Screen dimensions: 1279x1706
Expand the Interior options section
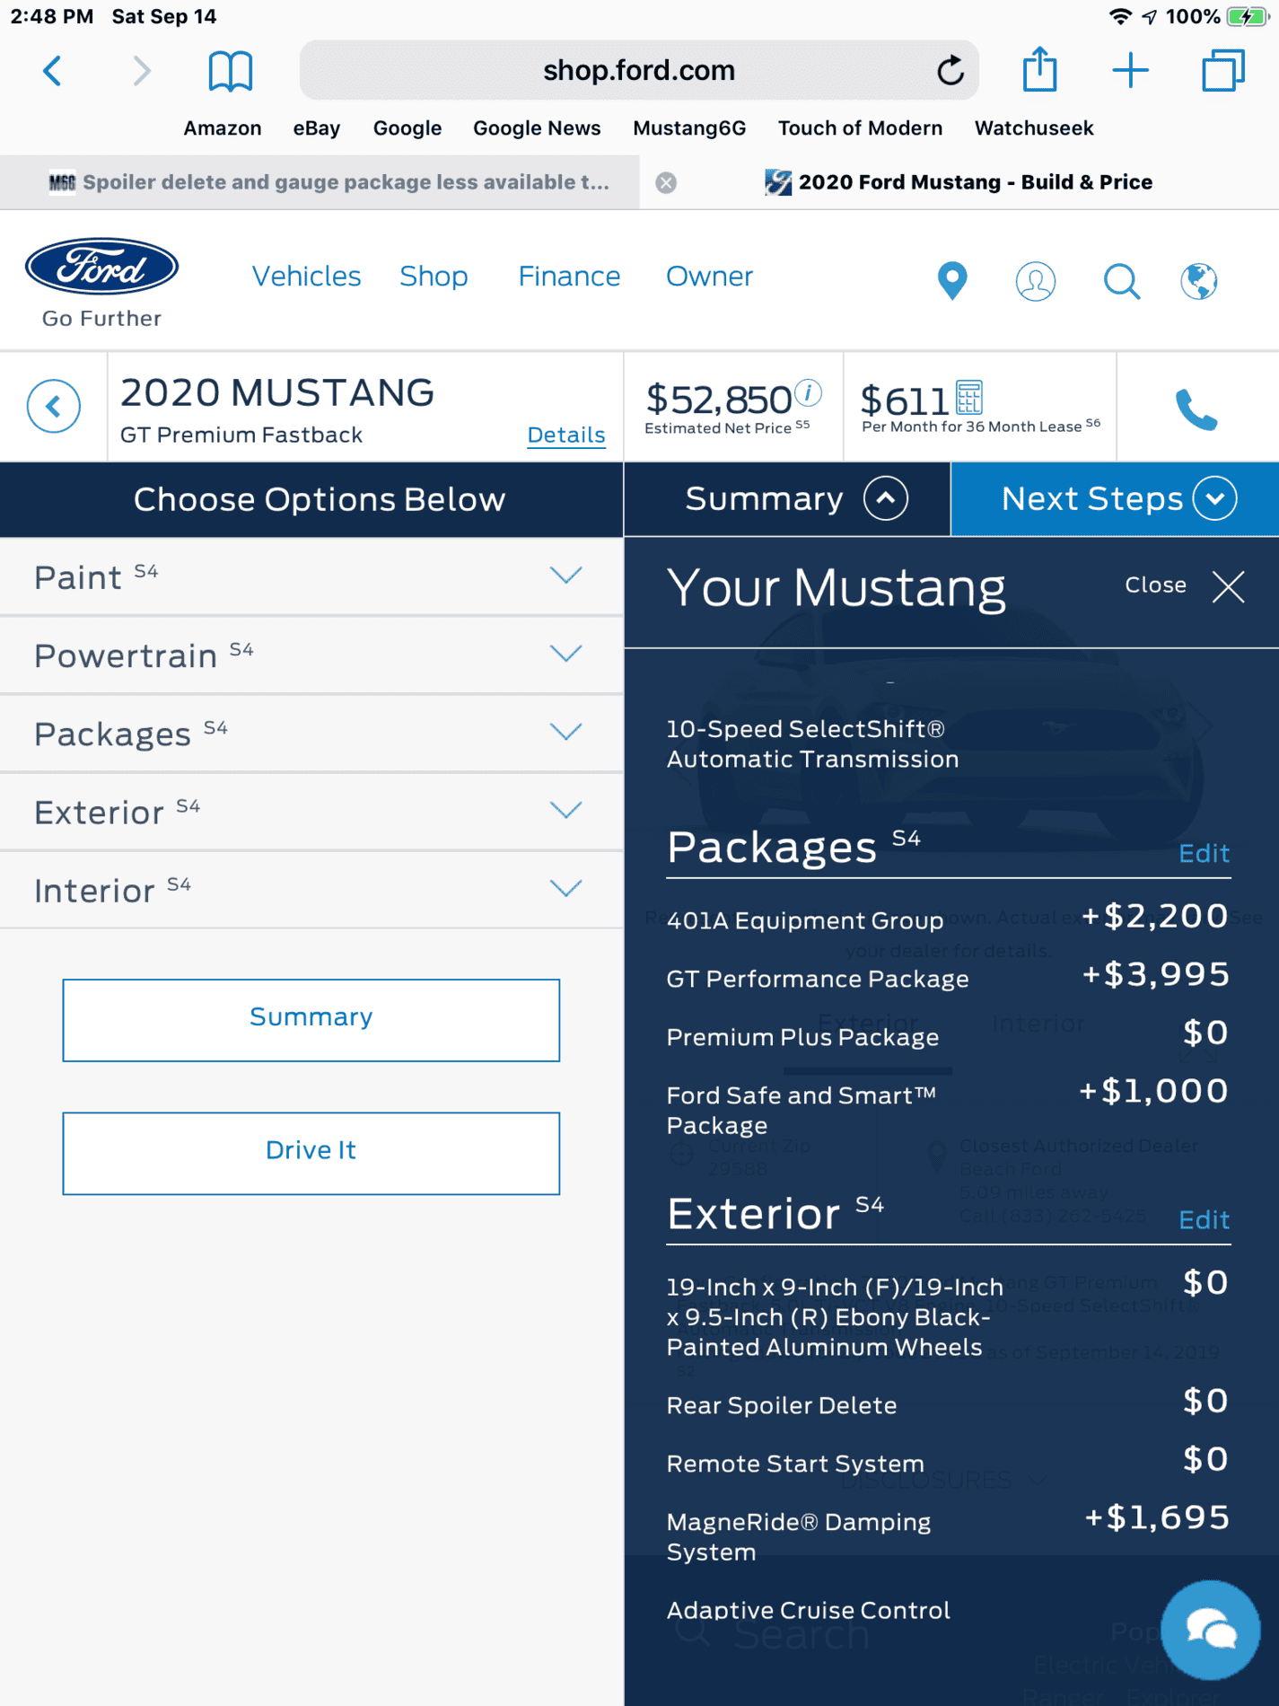coord(311,889)
